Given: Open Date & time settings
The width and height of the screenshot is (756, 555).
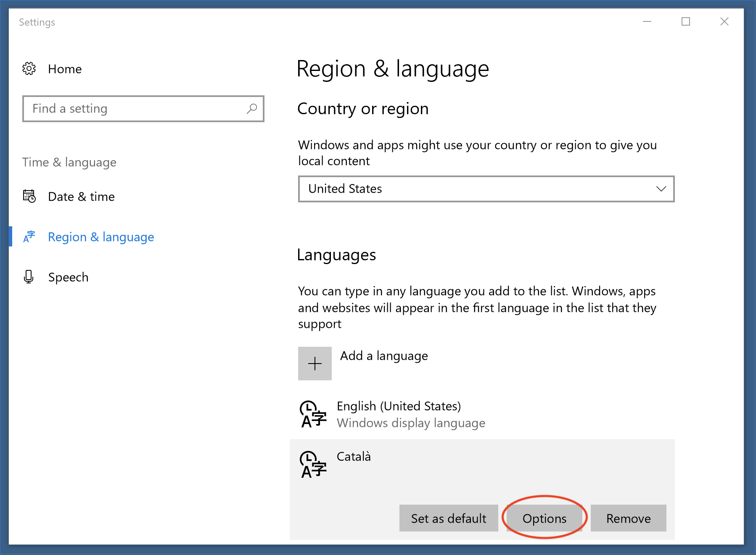Looking at the screenshot, I should [81, 196].
